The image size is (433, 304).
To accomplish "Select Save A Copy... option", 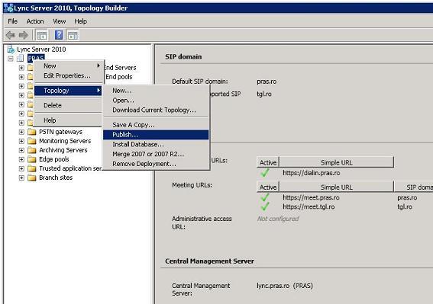I will [x=156, y=125].
